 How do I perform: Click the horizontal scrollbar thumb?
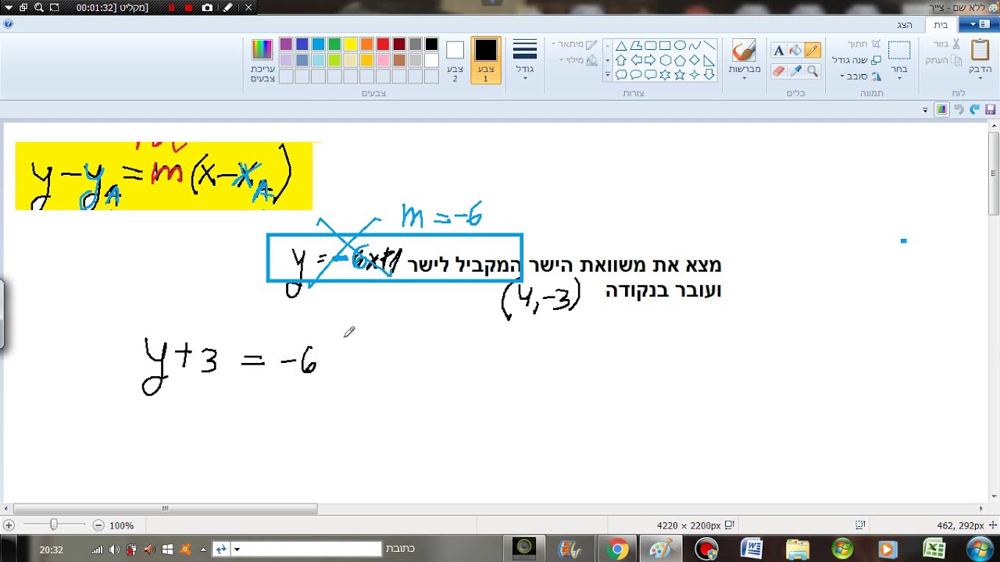(x=165, y=509)
